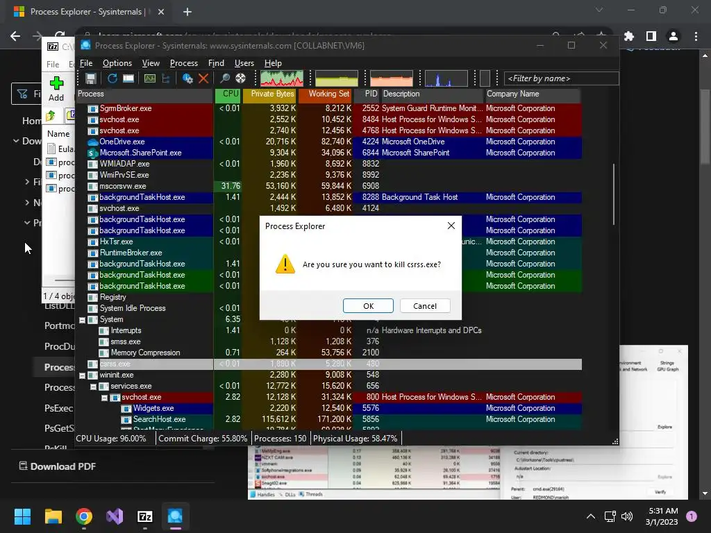
Task: Cancel the kill csrss.exe dialog
Action: [425, 306]
